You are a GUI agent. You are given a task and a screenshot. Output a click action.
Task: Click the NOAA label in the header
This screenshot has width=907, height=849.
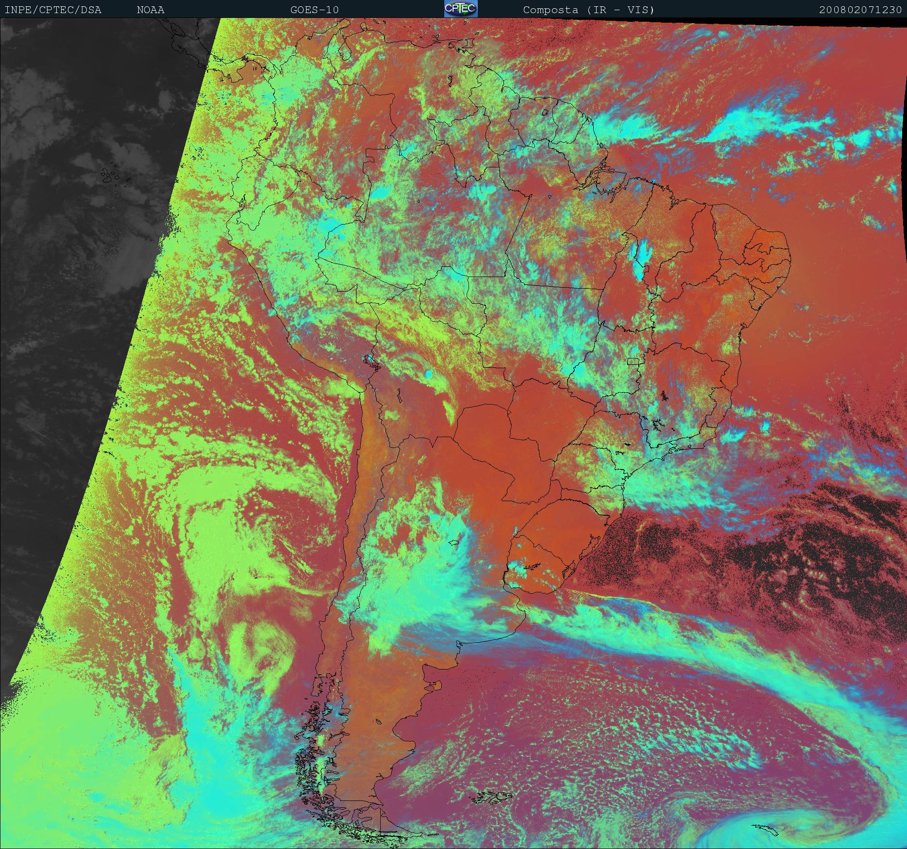(150, 10)
